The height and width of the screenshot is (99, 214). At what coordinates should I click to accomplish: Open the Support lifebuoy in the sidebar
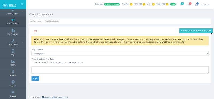point(13,82)
